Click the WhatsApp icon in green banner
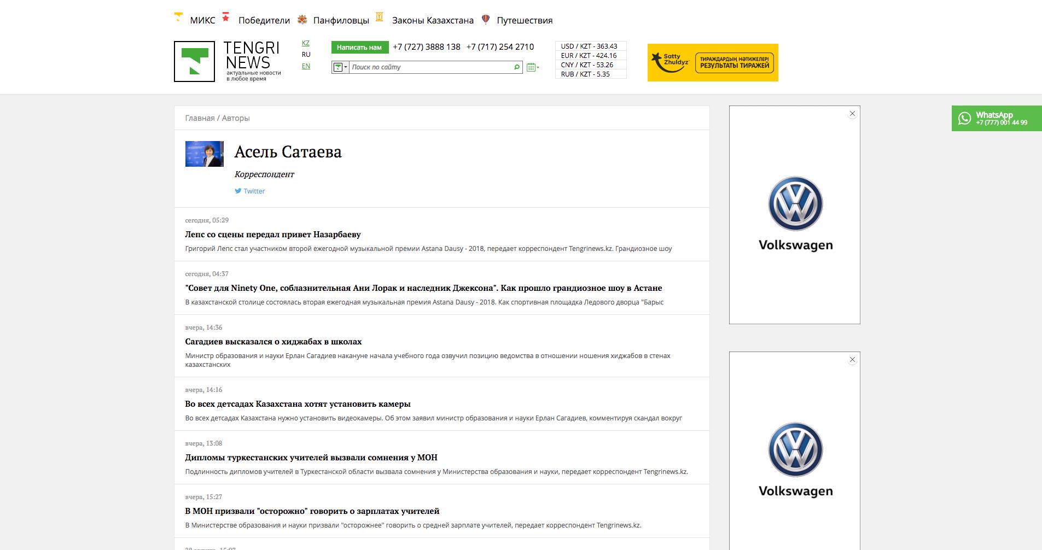The height and width of the screenshot is (550, 1042). [964, 118]
